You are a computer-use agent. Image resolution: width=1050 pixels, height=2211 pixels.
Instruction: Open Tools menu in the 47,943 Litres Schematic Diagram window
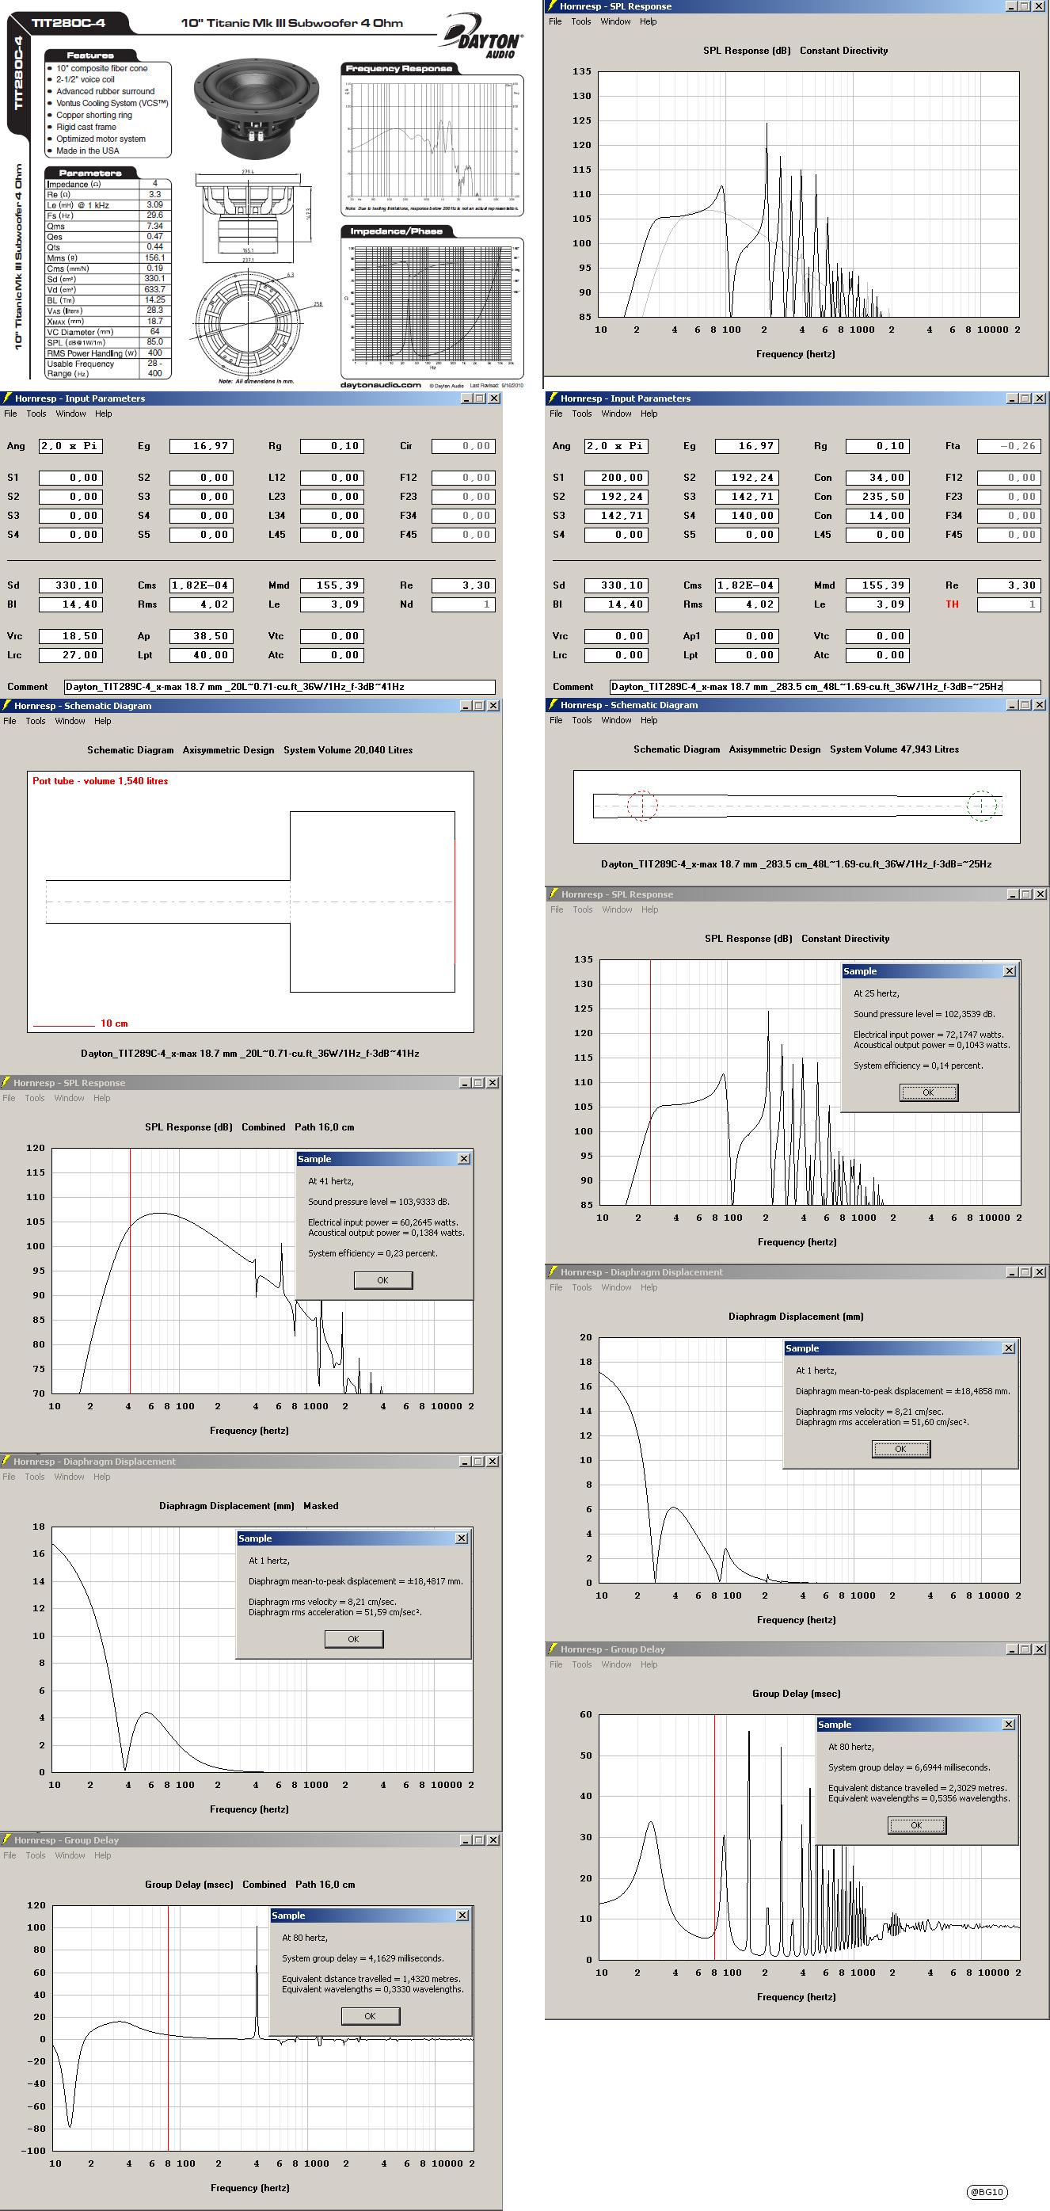[x=581, y=720]
